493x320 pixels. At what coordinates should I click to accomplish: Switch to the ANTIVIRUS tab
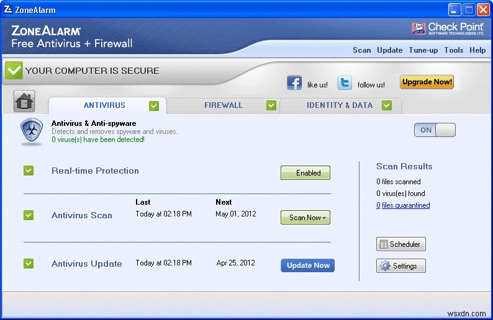[x=107, y=105]
